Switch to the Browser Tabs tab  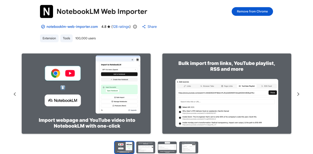[207, 86]
